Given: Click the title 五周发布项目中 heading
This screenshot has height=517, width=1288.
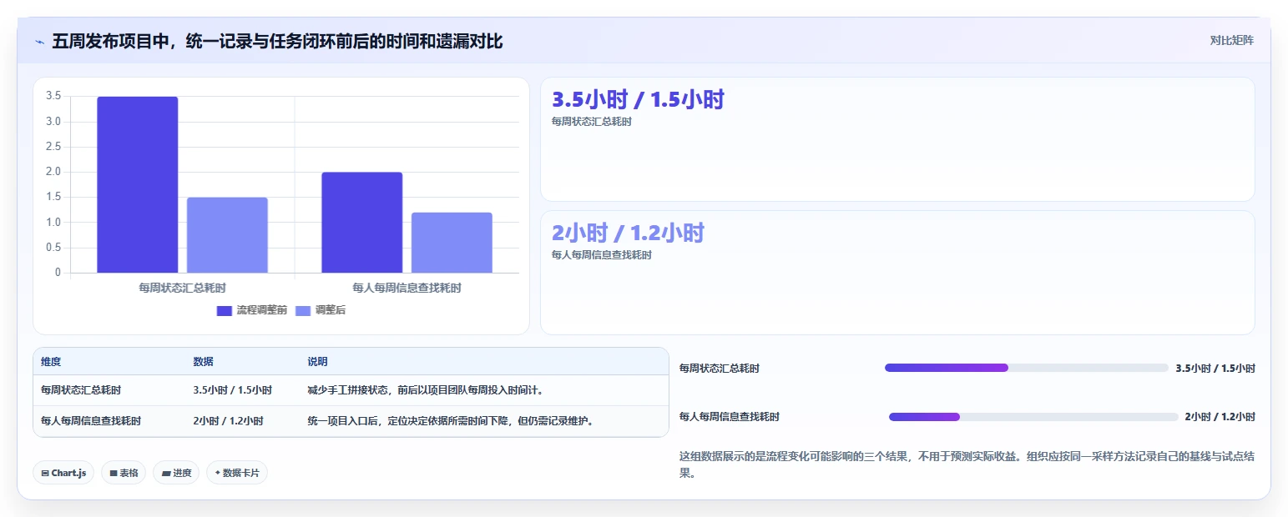Looking at the screenshot, I should pos(277,41).
